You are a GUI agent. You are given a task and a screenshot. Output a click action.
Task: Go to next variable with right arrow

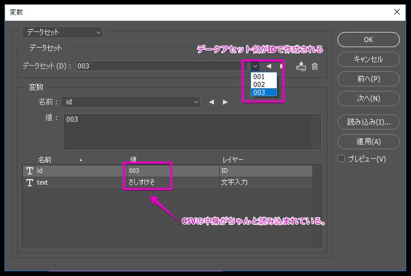tap(225, 102)
